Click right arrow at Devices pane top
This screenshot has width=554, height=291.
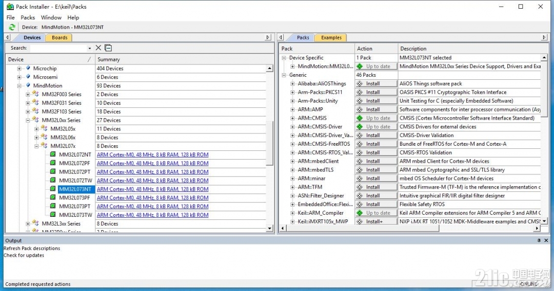tap(268, 37)
